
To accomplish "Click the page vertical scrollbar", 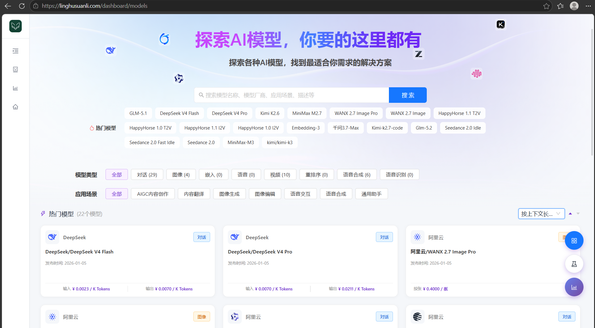I will point(592,92).
